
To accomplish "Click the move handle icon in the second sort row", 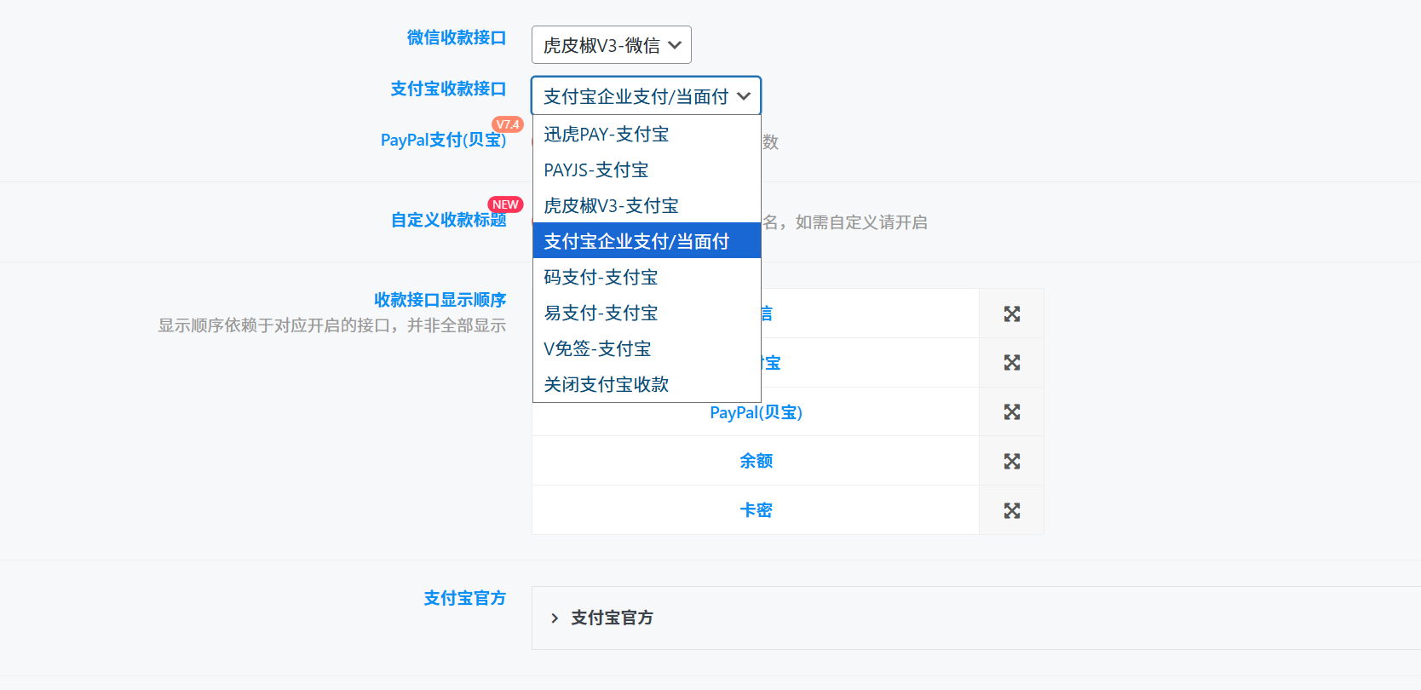I will tap(1011, 363).
